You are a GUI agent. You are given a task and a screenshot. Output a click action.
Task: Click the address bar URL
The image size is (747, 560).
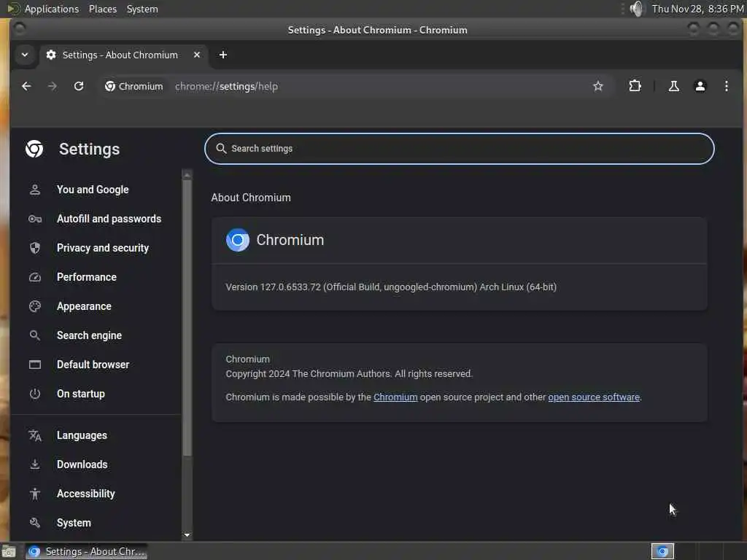(226, 86)
